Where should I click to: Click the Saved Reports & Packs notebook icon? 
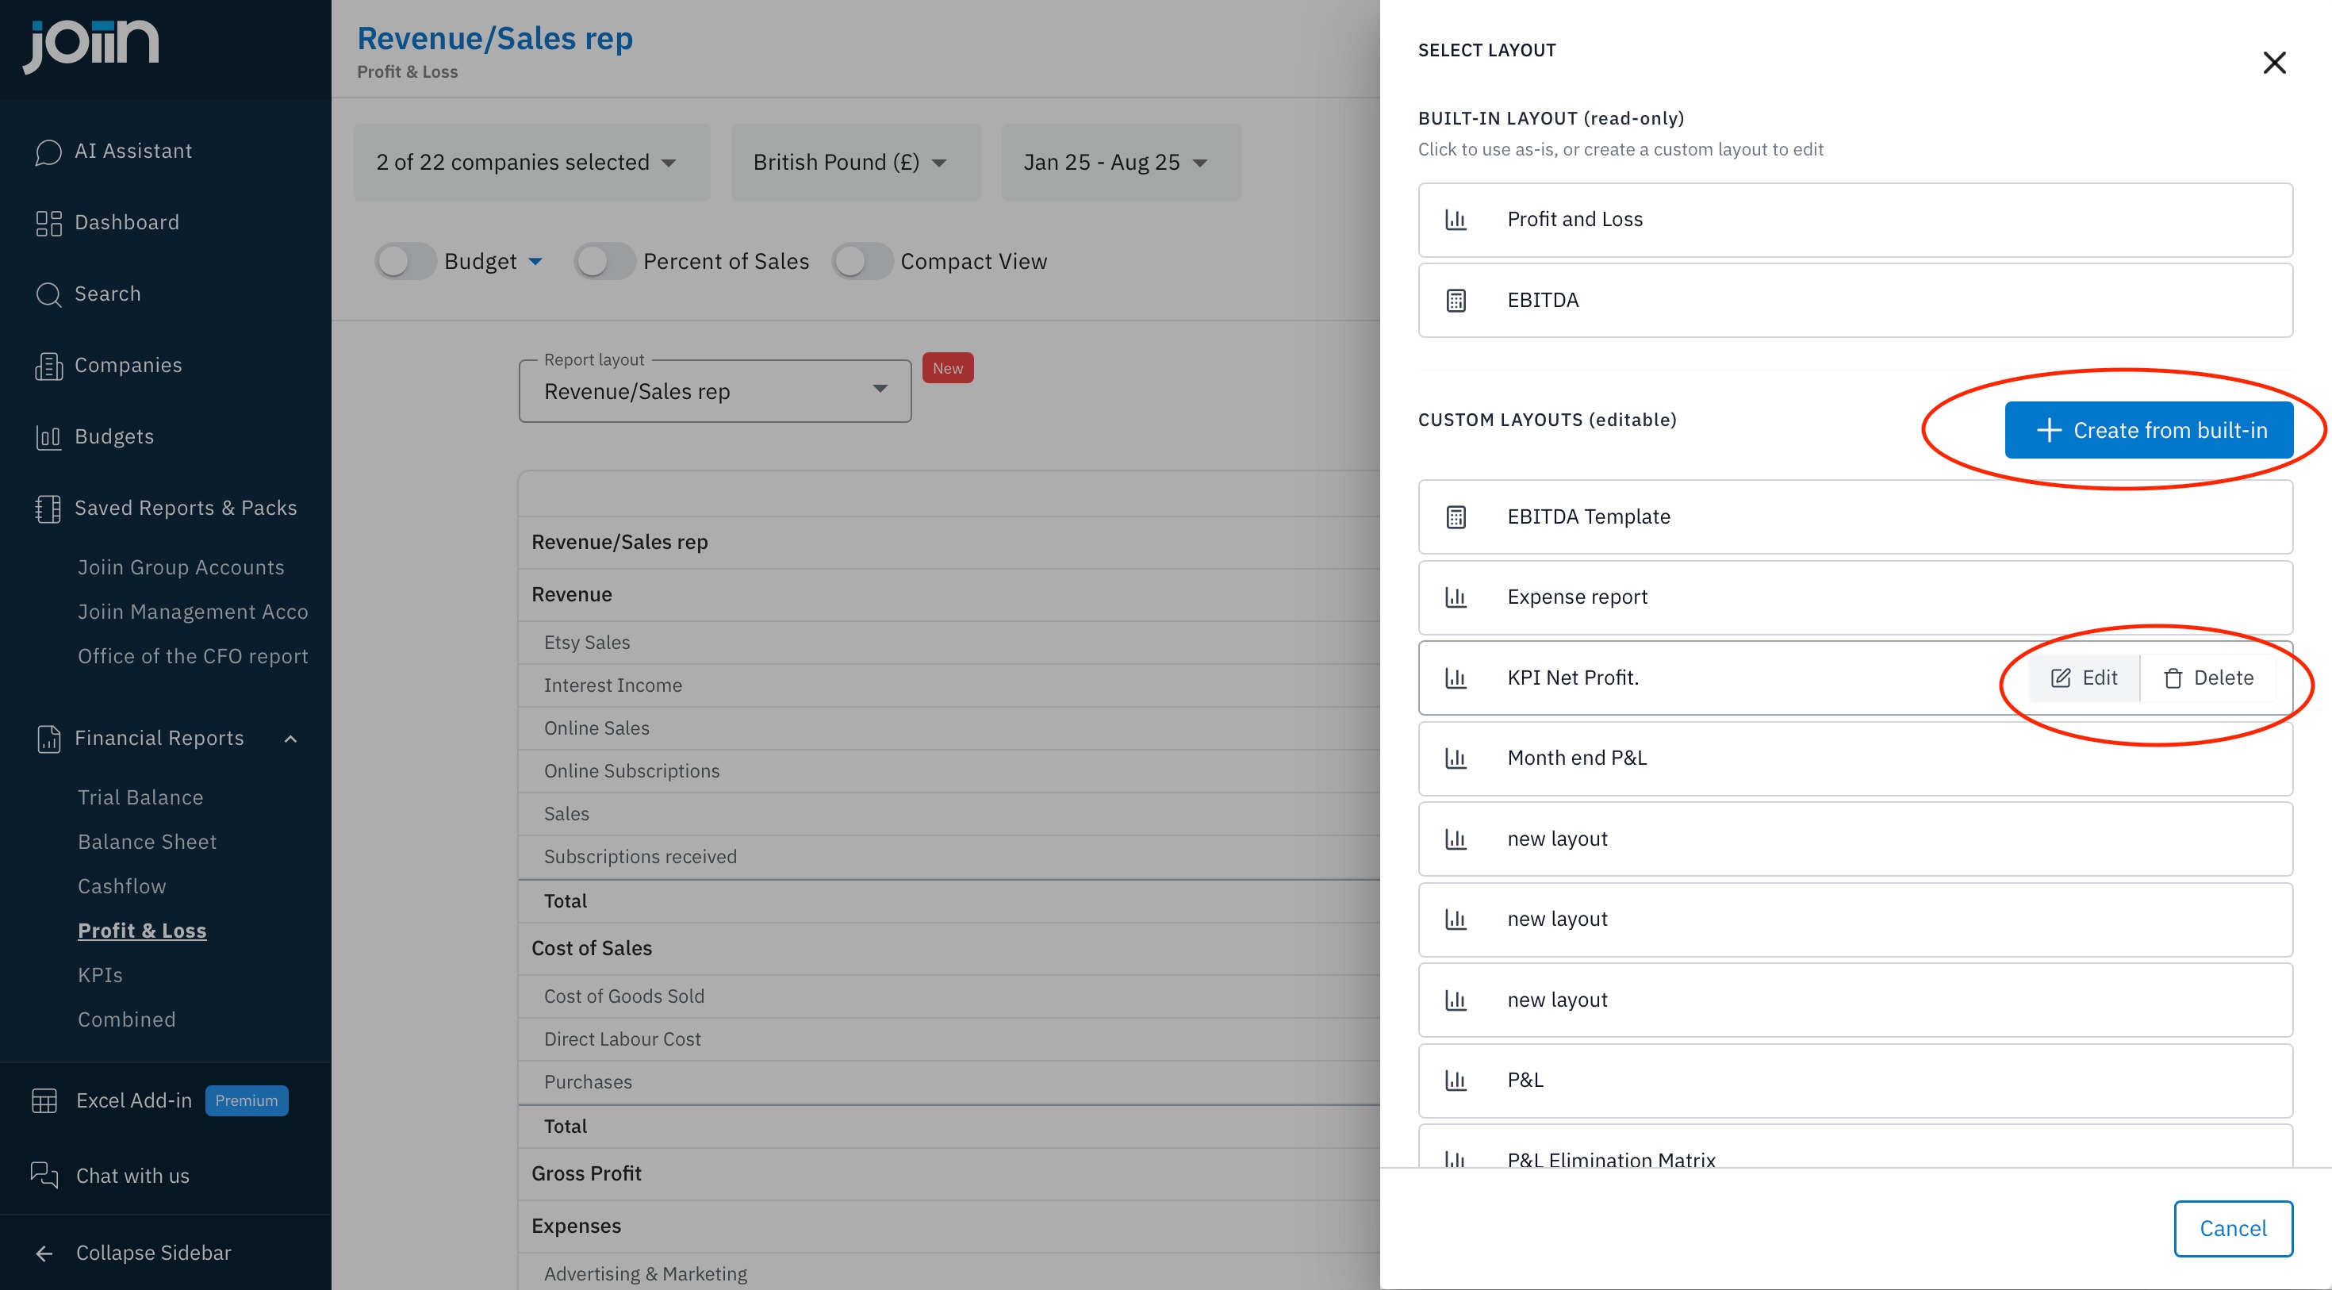coord(48,509)
